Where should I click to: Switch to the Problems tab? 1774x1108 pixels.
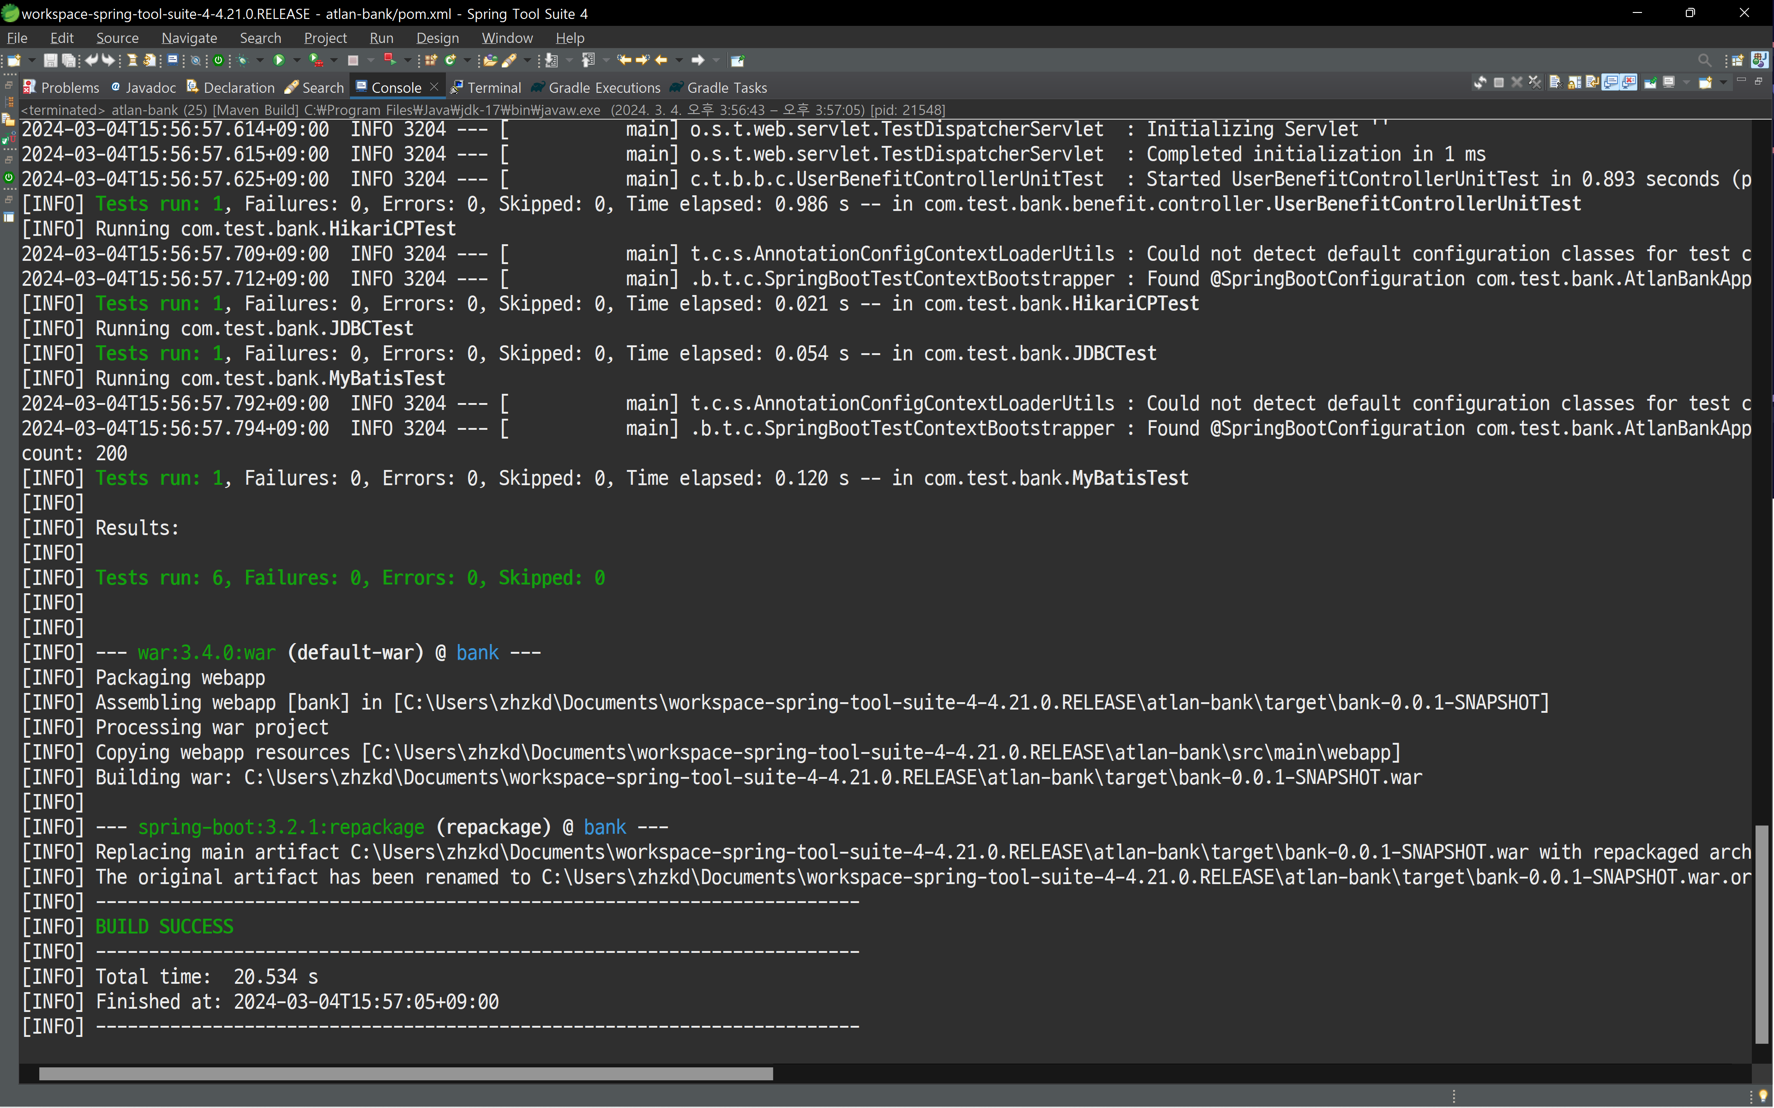point(61,87)
